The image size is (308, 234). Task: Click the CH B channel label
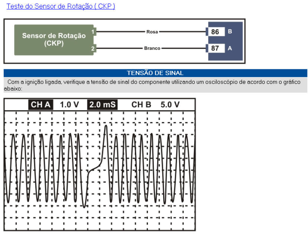(141, 105)
